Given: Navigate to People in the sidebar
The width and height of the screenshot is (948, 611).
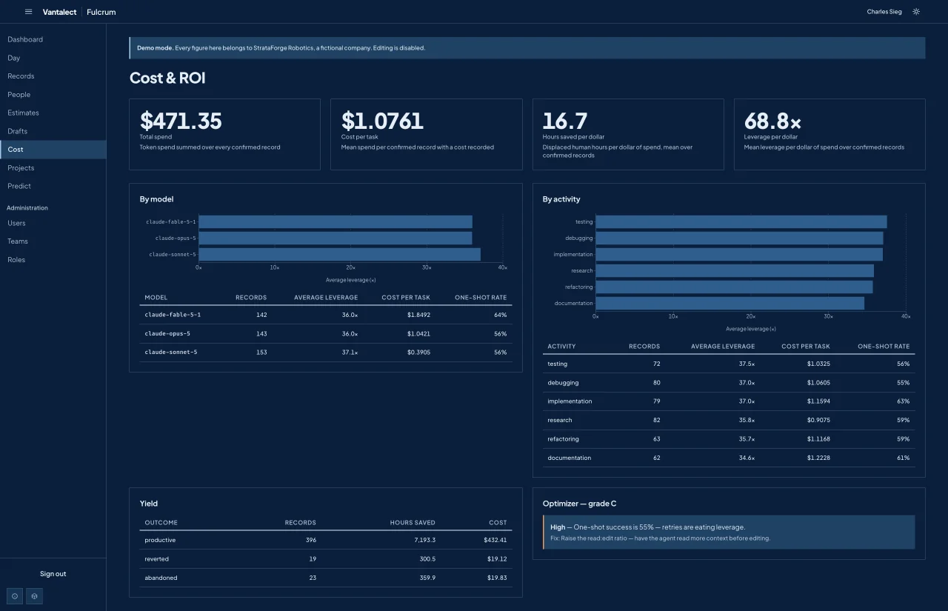Looking at the screenshot, I should pos(53,95).
